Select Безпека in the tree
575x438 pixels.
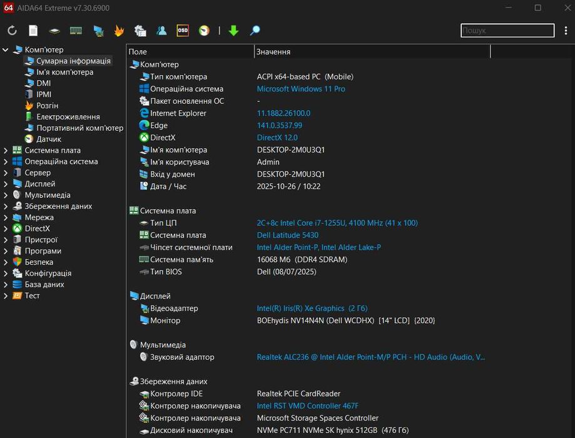pyautogui.click(x=39, y=262)
